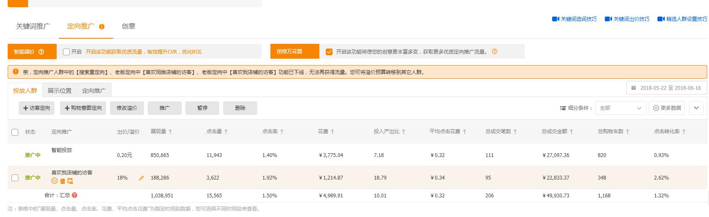Pause the 喜欢我店铺的访客 audience
The width and height of the screenshot is (709, 217).
[55, 181]
